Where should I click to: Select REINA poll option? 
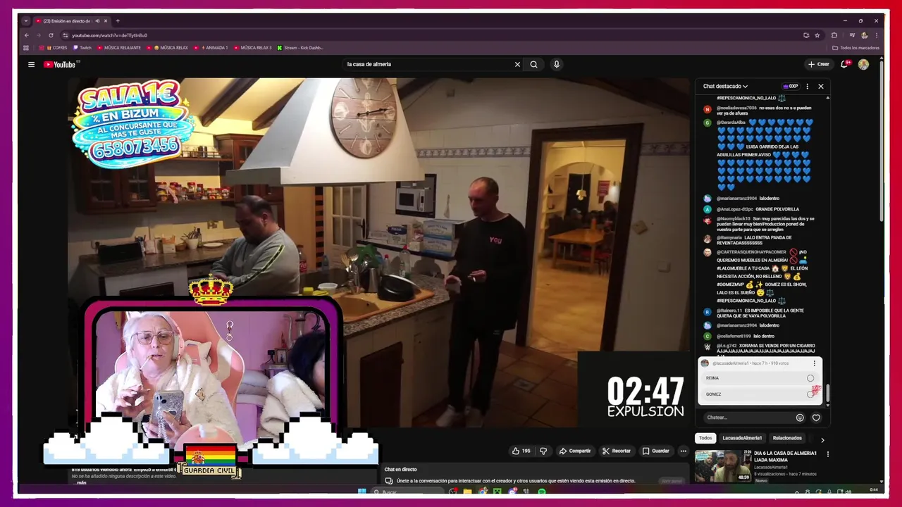point(760,378)
